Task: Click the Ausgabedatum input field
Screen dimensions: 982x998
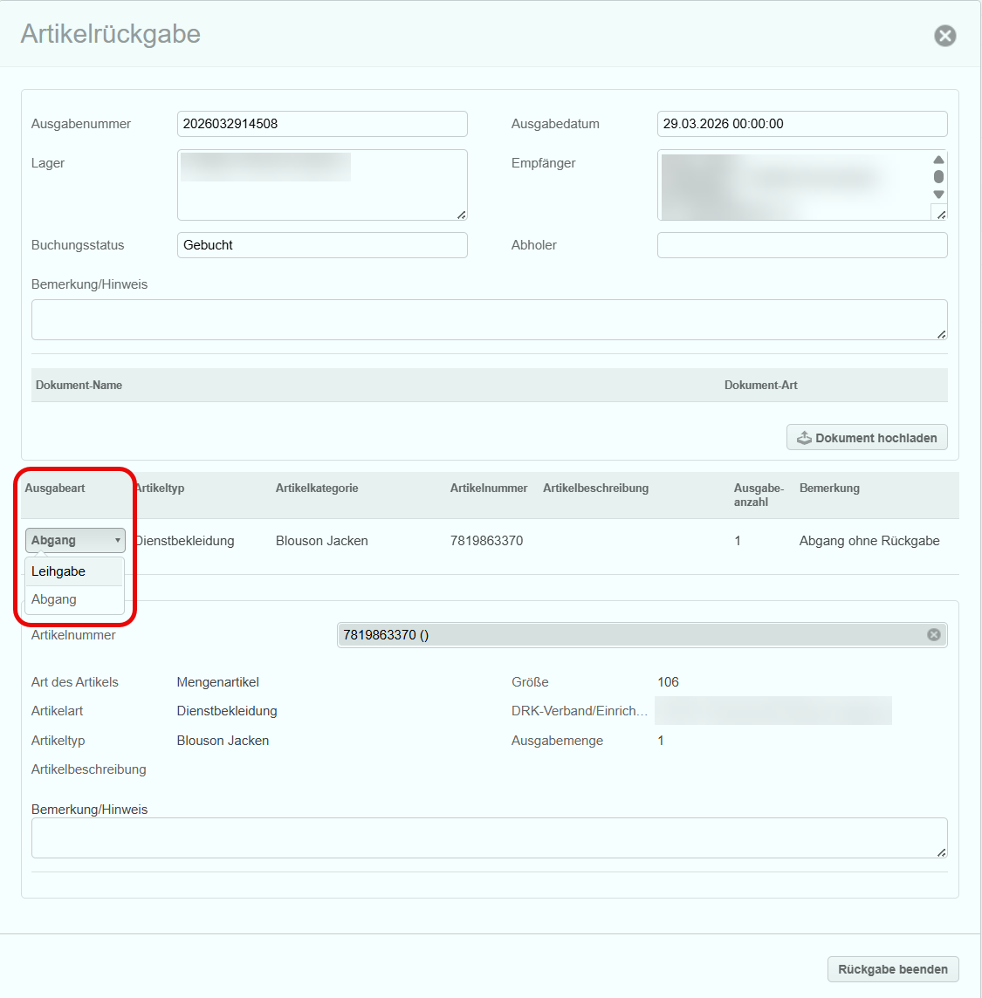Action: click(x=801, y=124)
